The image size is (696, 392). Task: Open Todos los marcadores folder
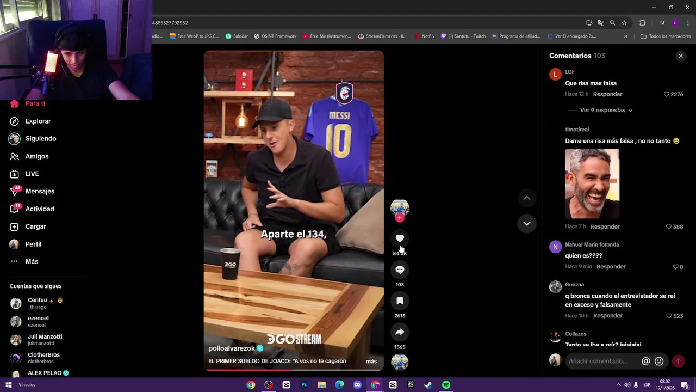click(666, 36)
